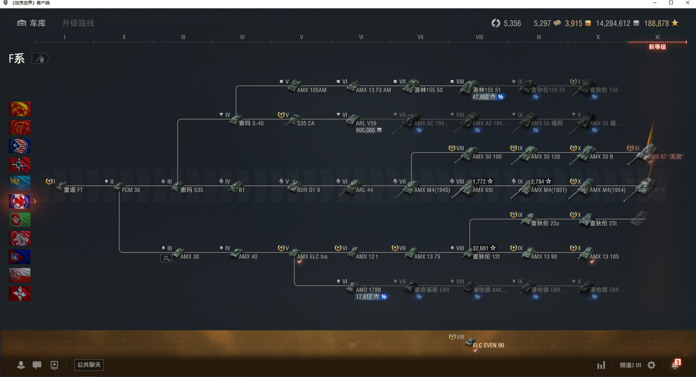Select the Chinese nation flag
Image resolution: width=696 pixels, height=377 pixels.
[20, 109]
